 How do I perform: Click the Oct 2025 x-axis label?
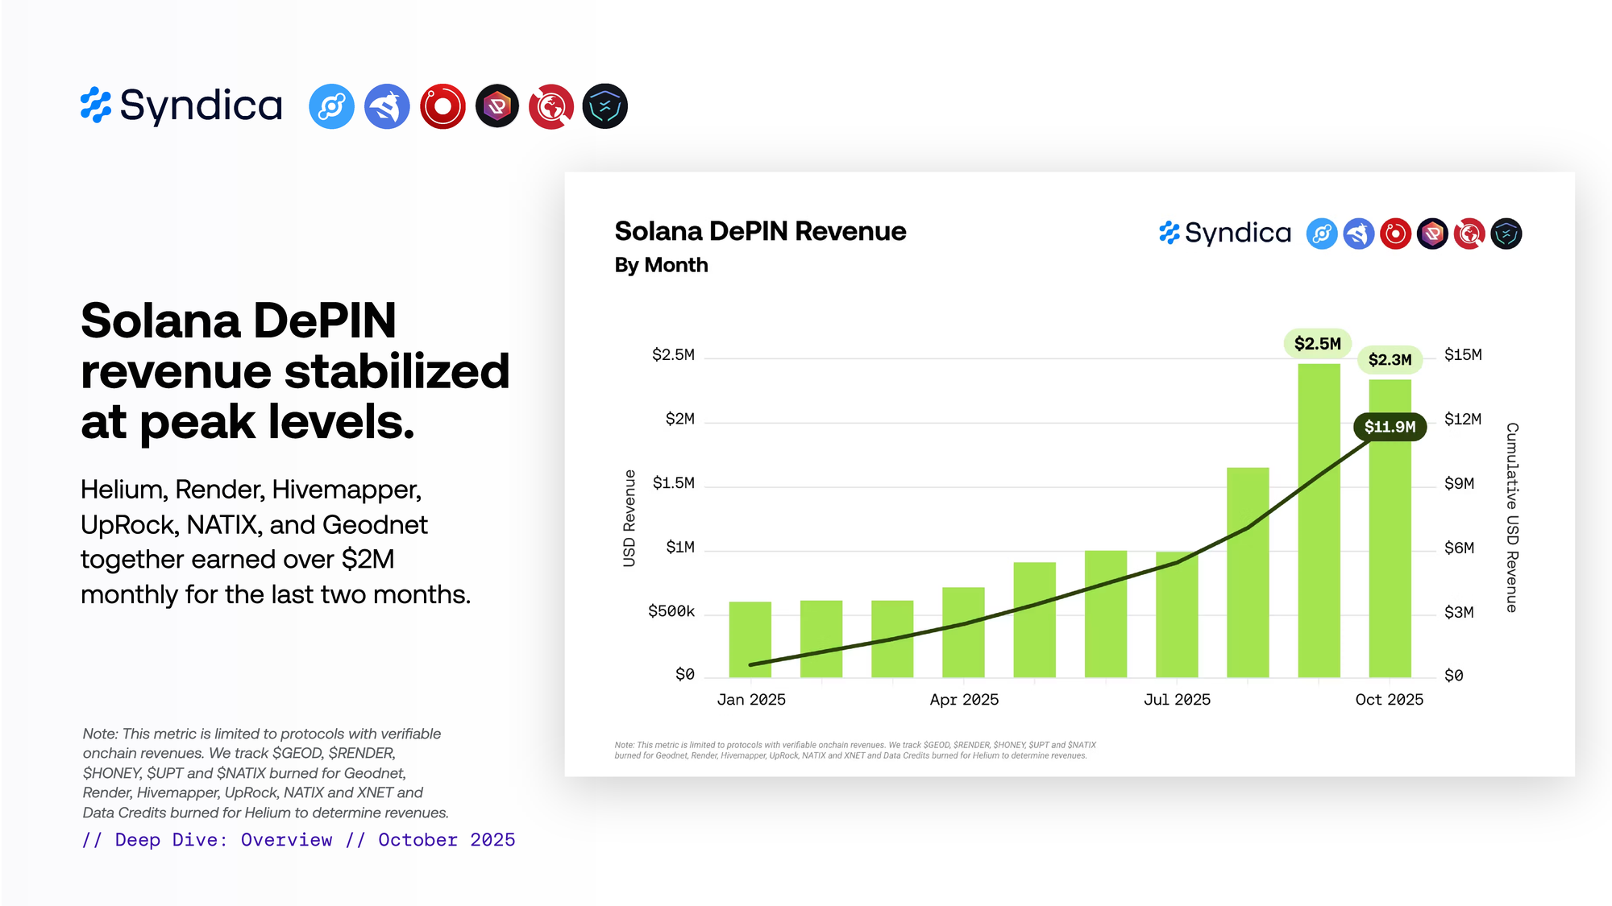(x=1389, y=700)
